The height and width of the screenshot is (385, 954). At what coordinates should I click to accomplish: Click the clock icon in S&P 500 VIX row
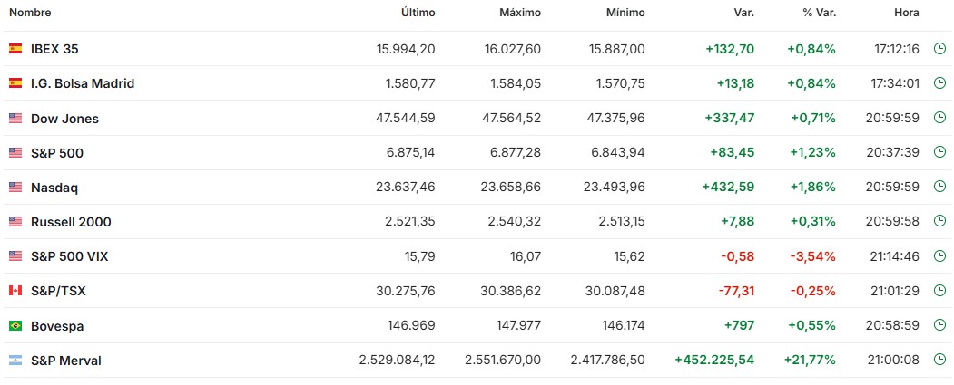940,256
